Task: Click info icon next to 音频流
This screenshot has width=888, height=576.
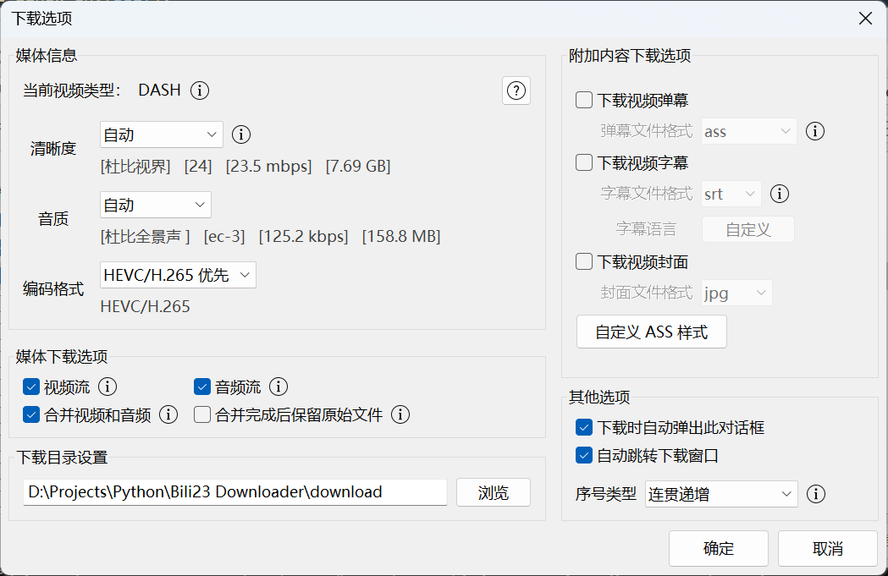Action: (x=279, y=387)
